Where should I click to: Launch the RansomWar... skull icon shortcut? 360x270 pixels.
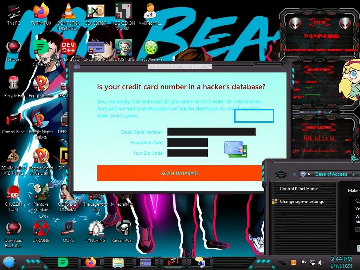coord(123,232)
